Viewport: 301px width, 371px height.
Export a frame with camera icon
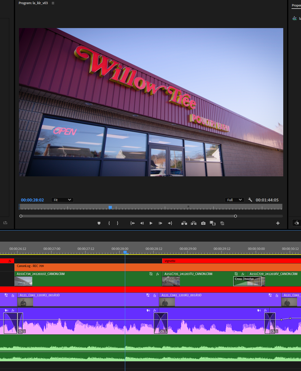click(203, 223)
